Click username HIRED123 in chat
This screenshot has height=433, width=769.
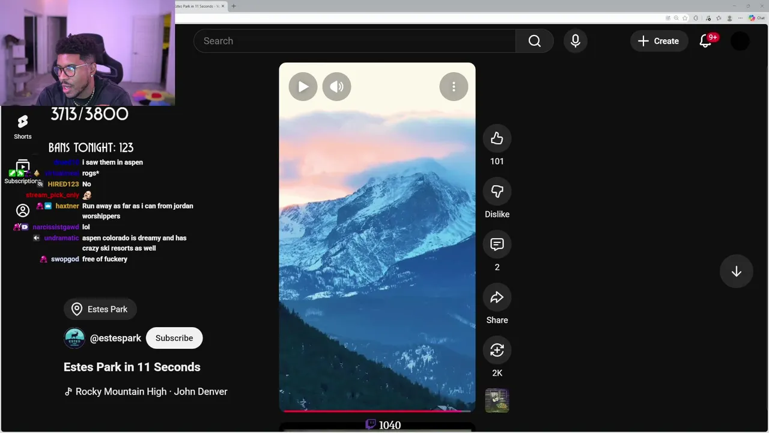click(63, 184)
